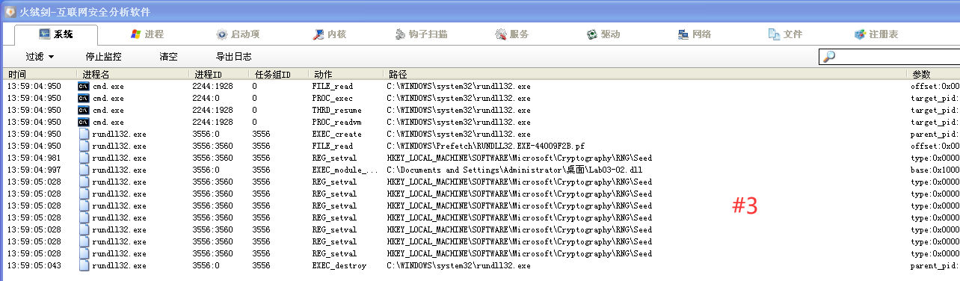Open the 启动项 tab
The image size is (960, 281).
click(238, 34)
